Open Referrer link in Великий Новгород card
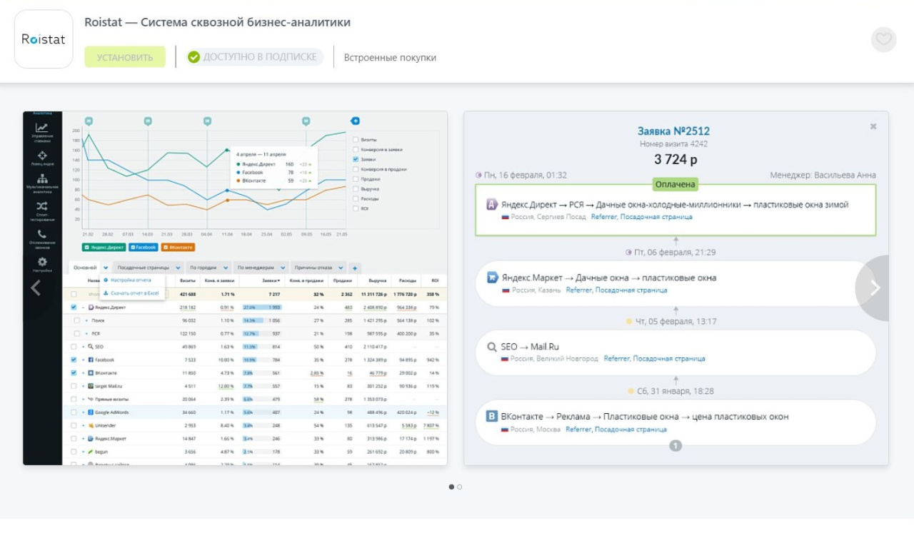Viewport: 914px width, 558px height. (x=617, y=359)
